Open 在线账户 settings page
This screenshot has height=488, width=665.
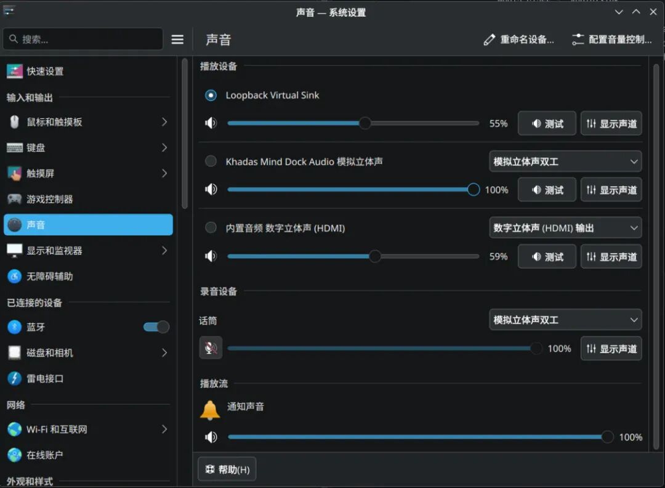pos(88,455)
